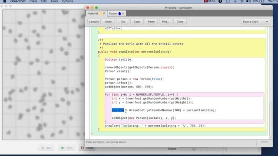Click the screen recording timer icon

pos(209,1)
